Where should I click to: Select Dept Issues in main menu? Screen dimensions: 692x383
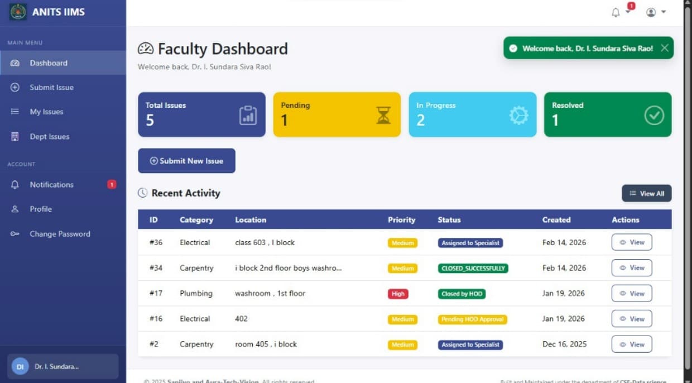coord(63,136)
